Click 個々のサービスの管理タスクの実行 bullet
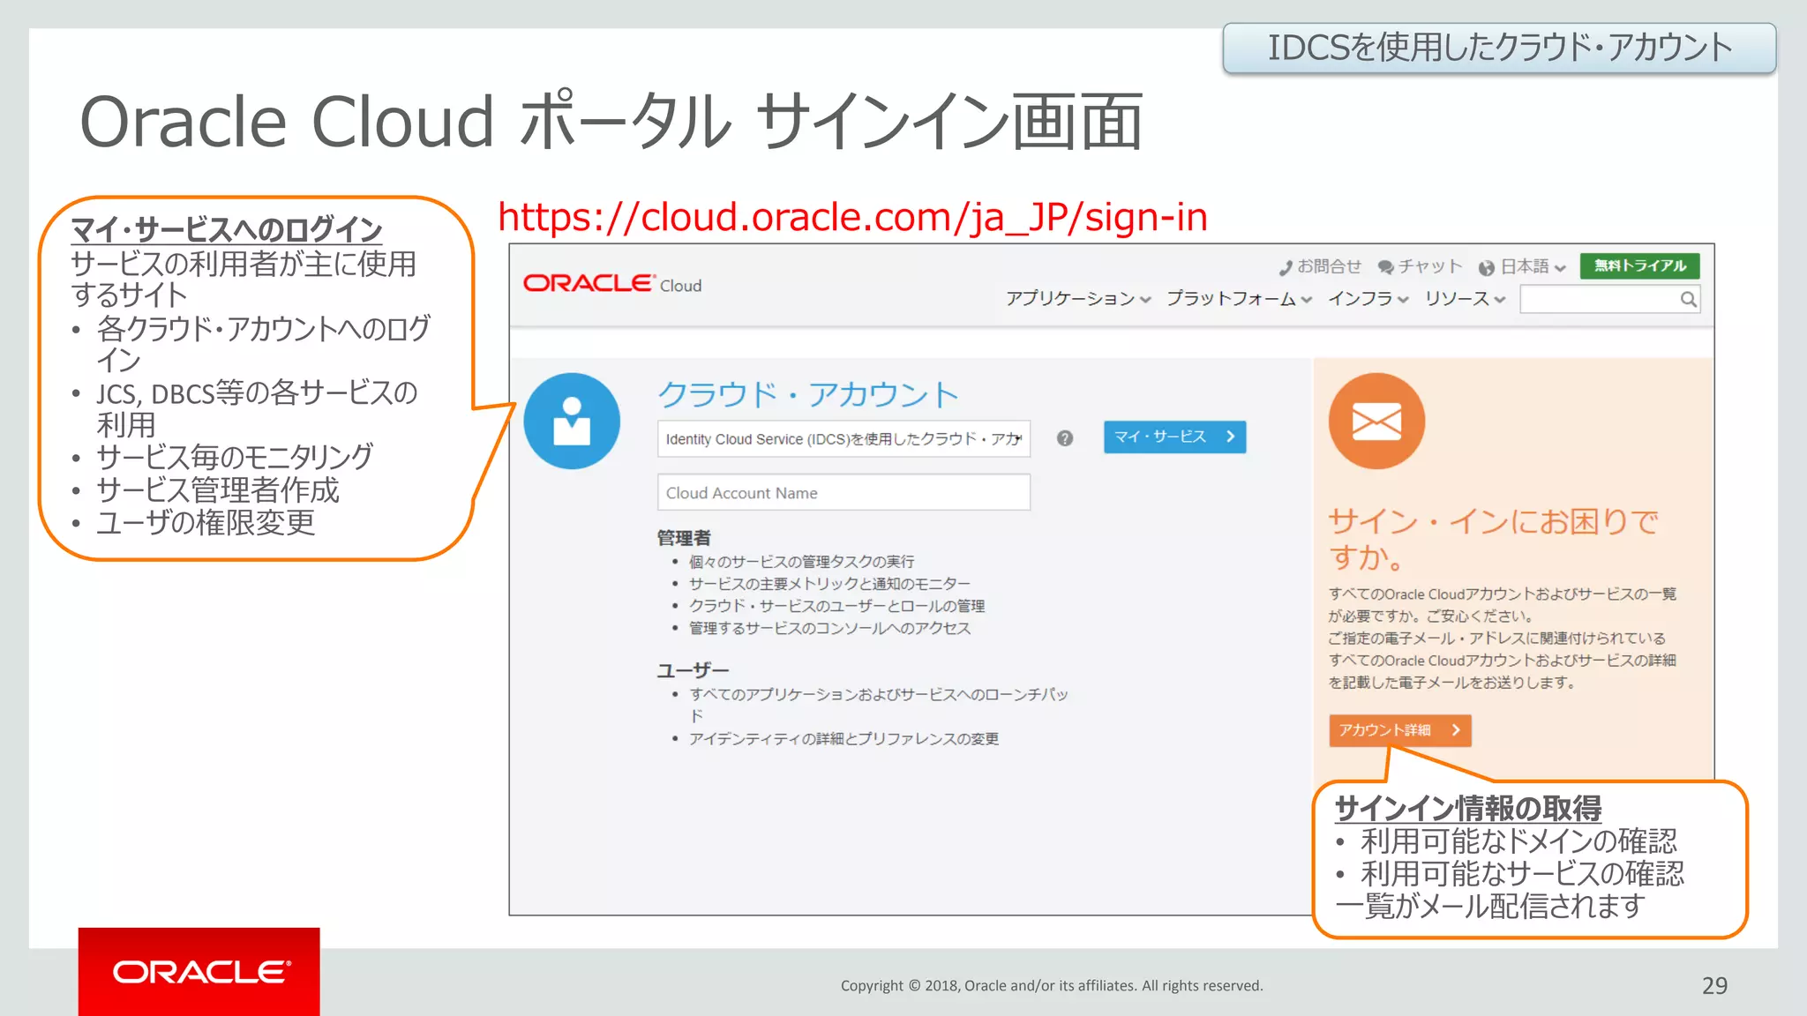The height and width of the screenshot is (1016, 1807). 801,562
